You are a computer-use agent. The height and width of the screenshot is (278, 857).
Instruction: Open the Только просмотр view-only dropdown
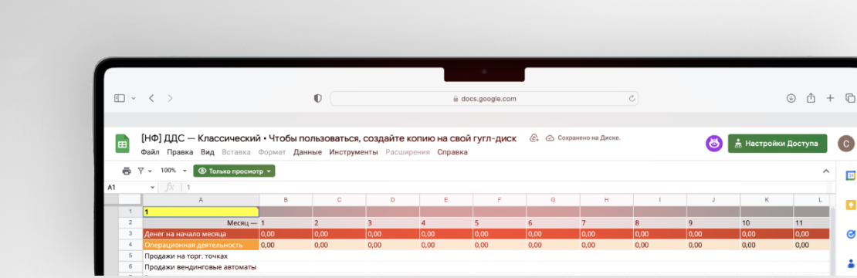pyautogui.click(x=234, y=171)
